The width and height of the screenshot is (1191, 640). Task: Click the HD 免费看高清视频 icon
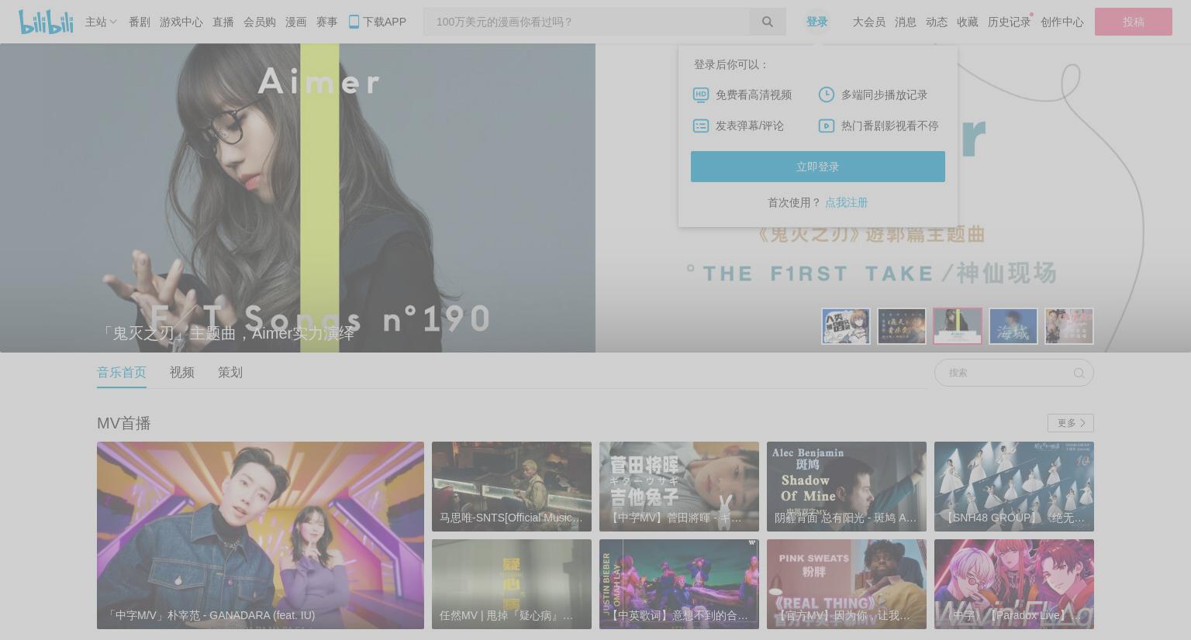(701, 95)
